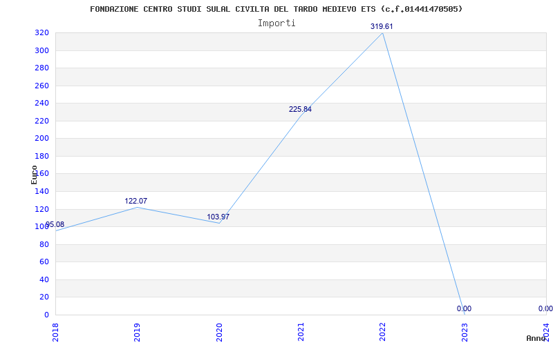Click the 2020 x-axis label
Image resolution: width=553 pixels, height=345 pixels.
[x=219, y=333]
